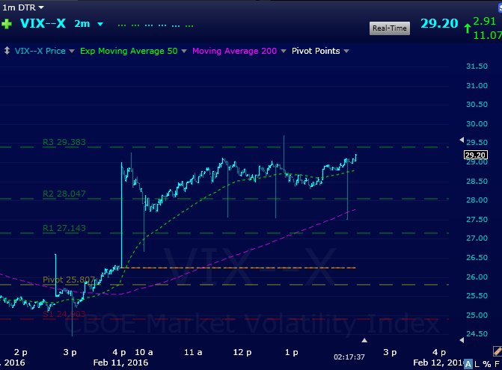Expand the Pivot Points dropdown arrow
This screenshot has width=502, height=370.
point(346,51)
